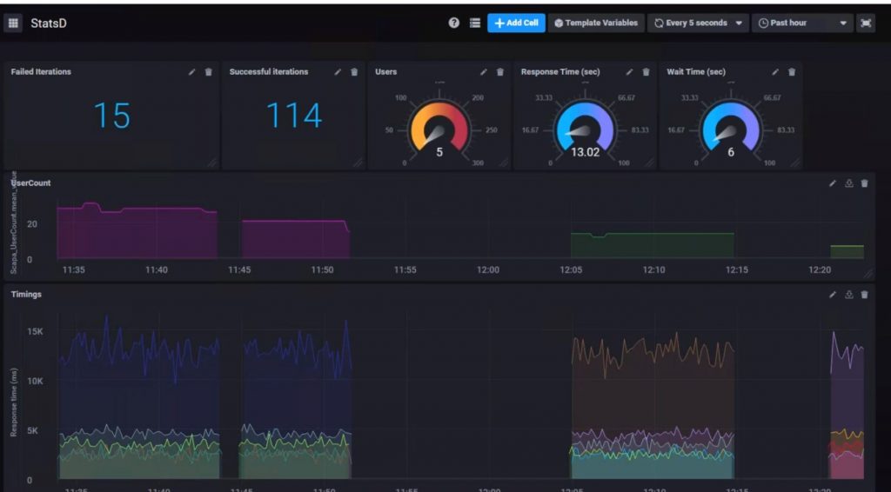Viewport: 891px width, 492px height.
Task: Download Timings cell data as CSV
Action: point(849,295)
